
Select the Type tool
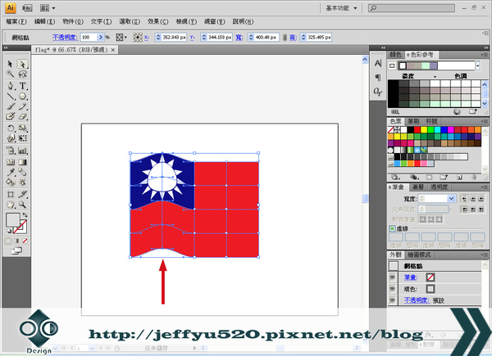pos(22,86)
